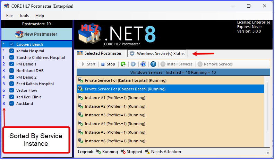The height and width of the screenshot is (160, 275).
Task: Click the services list vertical scrollbar
Action: [267, 106]
